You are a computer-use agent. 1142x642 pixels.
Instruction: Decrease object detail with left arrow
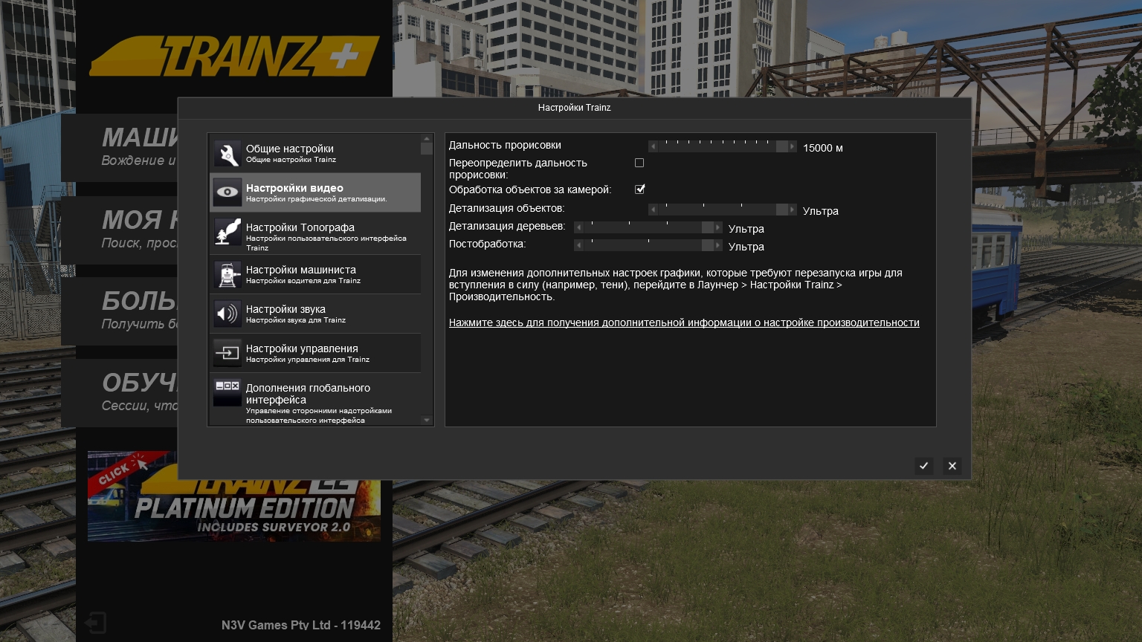click(x=654, y=210)
